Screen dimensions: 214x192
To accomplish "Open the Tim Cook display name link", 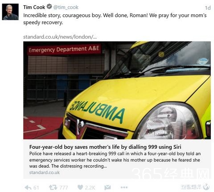I will point(34,7).
